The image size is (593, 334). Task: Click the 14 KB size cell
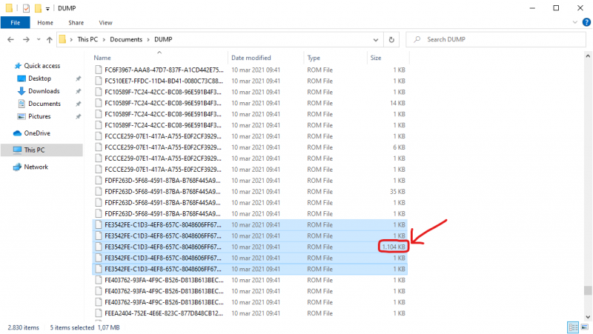tap(397, 103)
